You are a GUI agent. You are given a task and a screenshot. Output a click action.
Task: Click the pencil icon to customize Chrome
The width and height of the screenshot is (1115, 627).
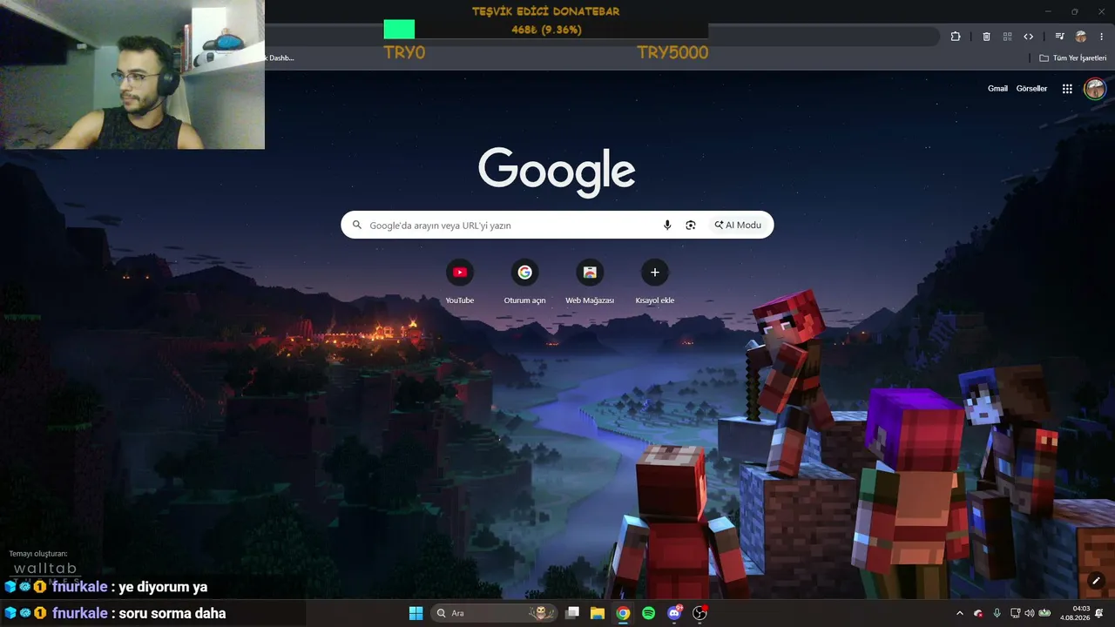[x=1096, y=581]
